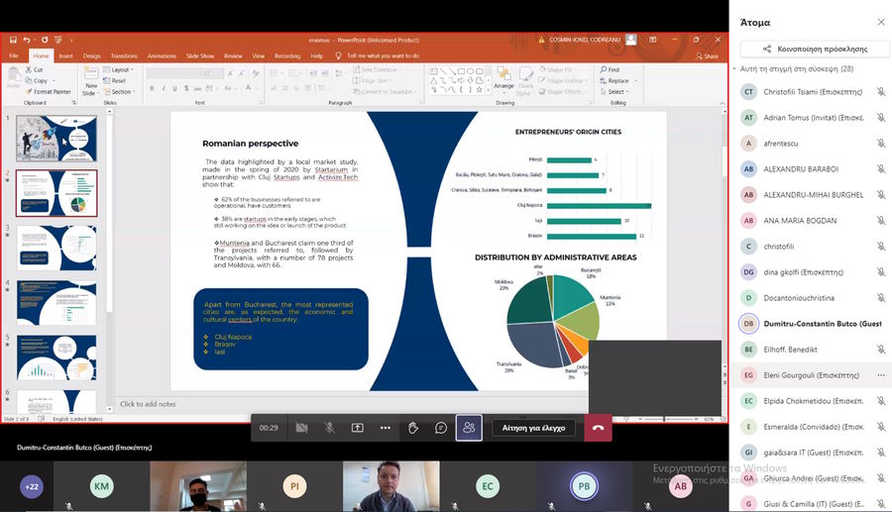Open the meeting chat icon
This screenshot has width=892, height=512.
pyautogui.click(x=441, y=428)
